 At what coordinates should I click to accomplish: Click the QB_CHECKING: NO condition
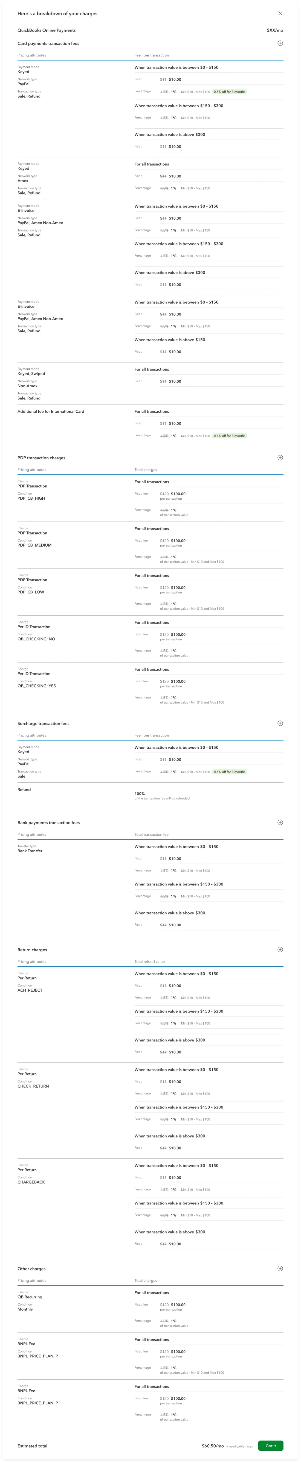coord(36,639)
